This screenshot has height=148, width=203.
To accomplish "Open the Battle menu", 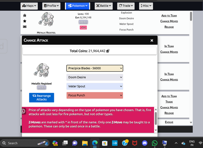I will click(x=104, y=6).
